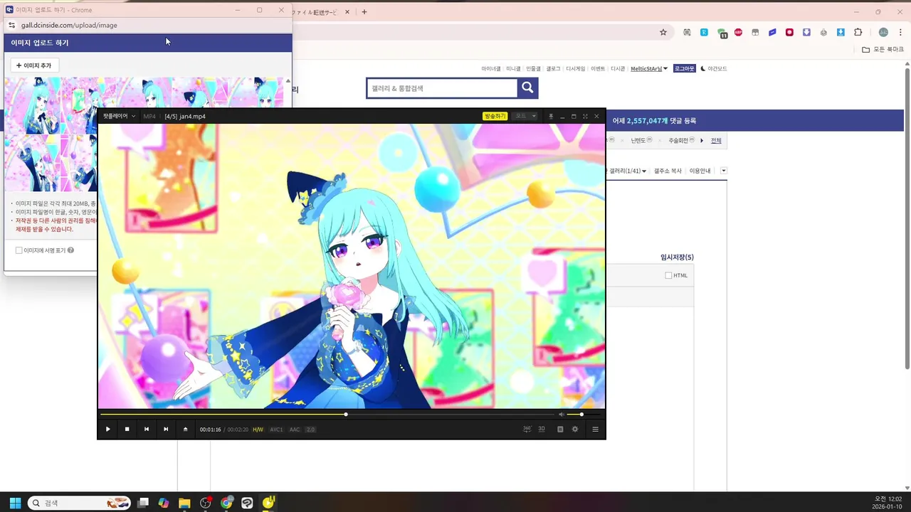Viewport: 911px width, 512px height.
Task: Toggle 야간모드 night mode
Action: coord(714,69)
